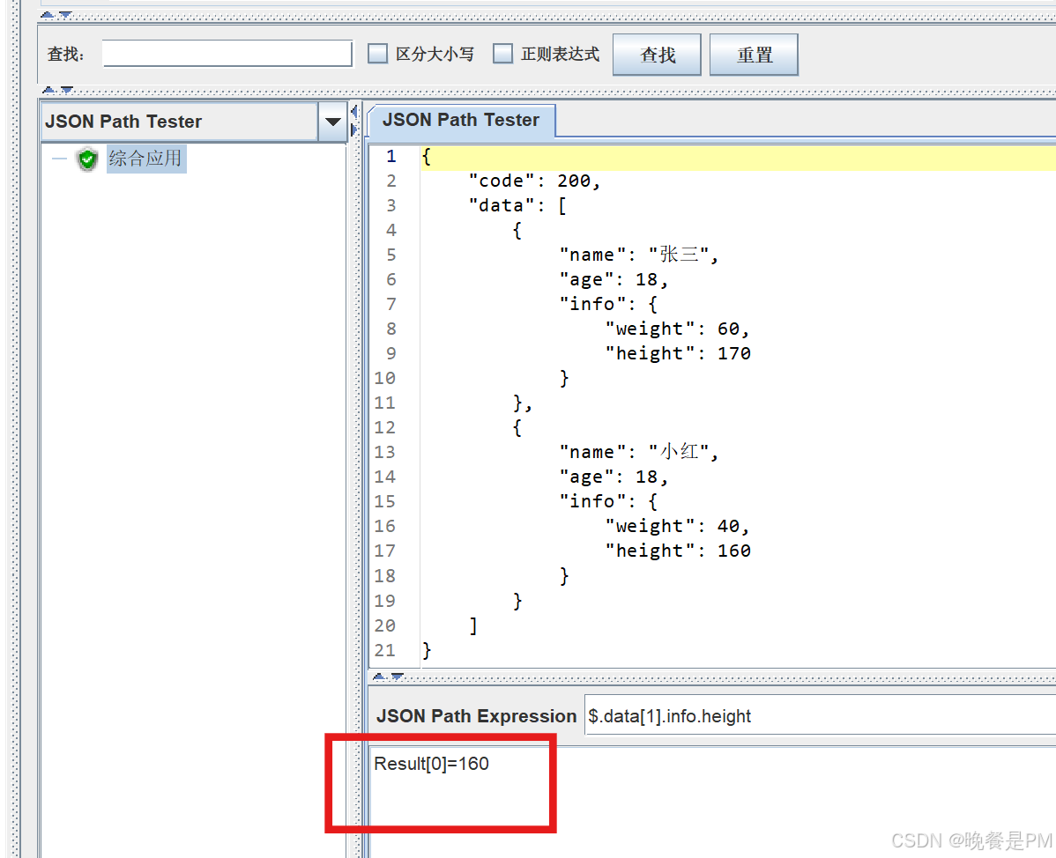This screenshot has width=1056, height=858.
Task: Click the down arrow on divider above JSON Path Expression
Action: click(x=398, y=677)
